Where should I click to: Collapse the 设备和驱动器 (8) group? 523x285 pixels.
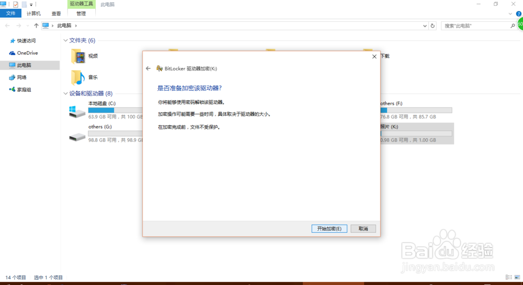click(65, 93)
